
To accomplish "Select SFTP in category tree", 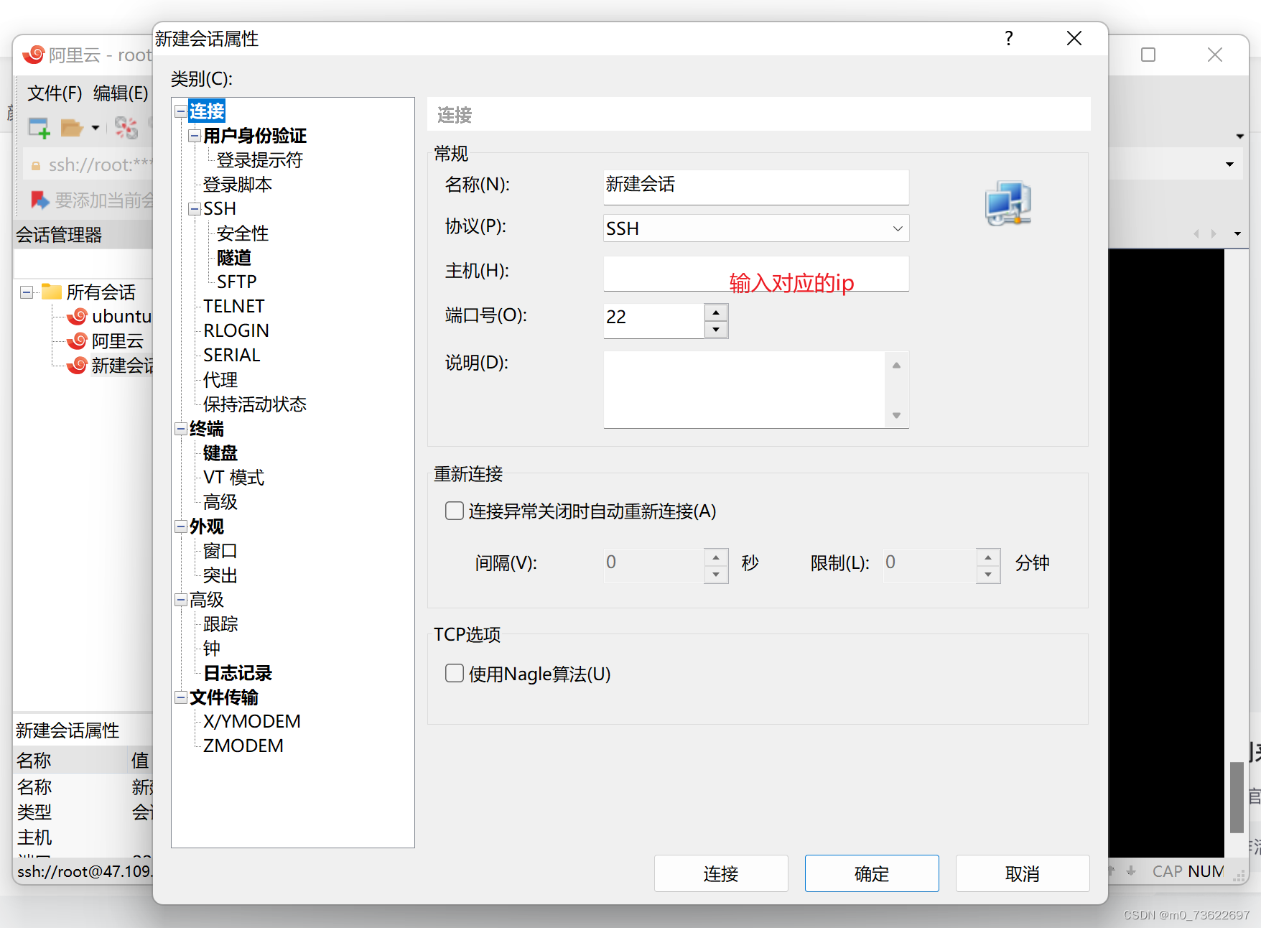I will click(236, 282).
